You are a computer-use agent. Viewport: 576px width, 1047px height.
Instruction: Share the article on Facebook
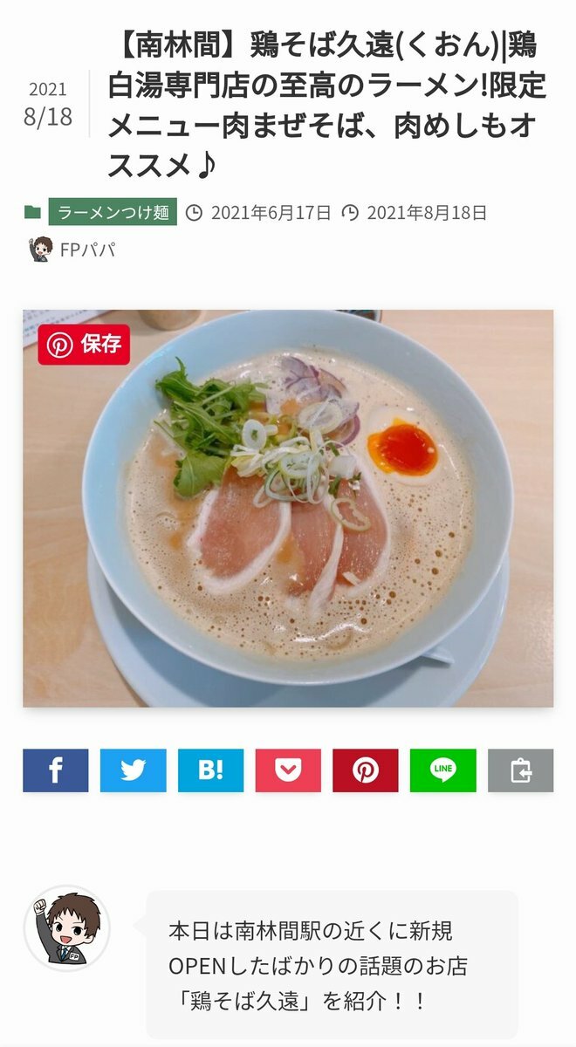click(56, 770)
